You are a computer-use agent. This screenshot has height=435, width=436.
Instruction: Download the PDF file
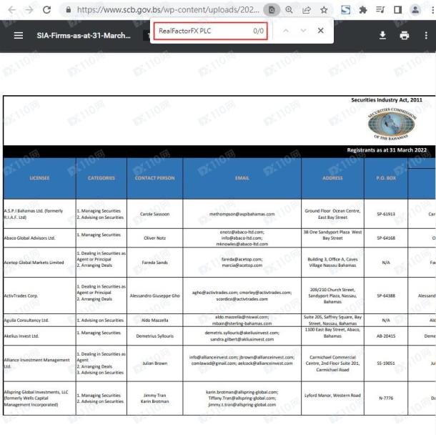click(382, 35)
